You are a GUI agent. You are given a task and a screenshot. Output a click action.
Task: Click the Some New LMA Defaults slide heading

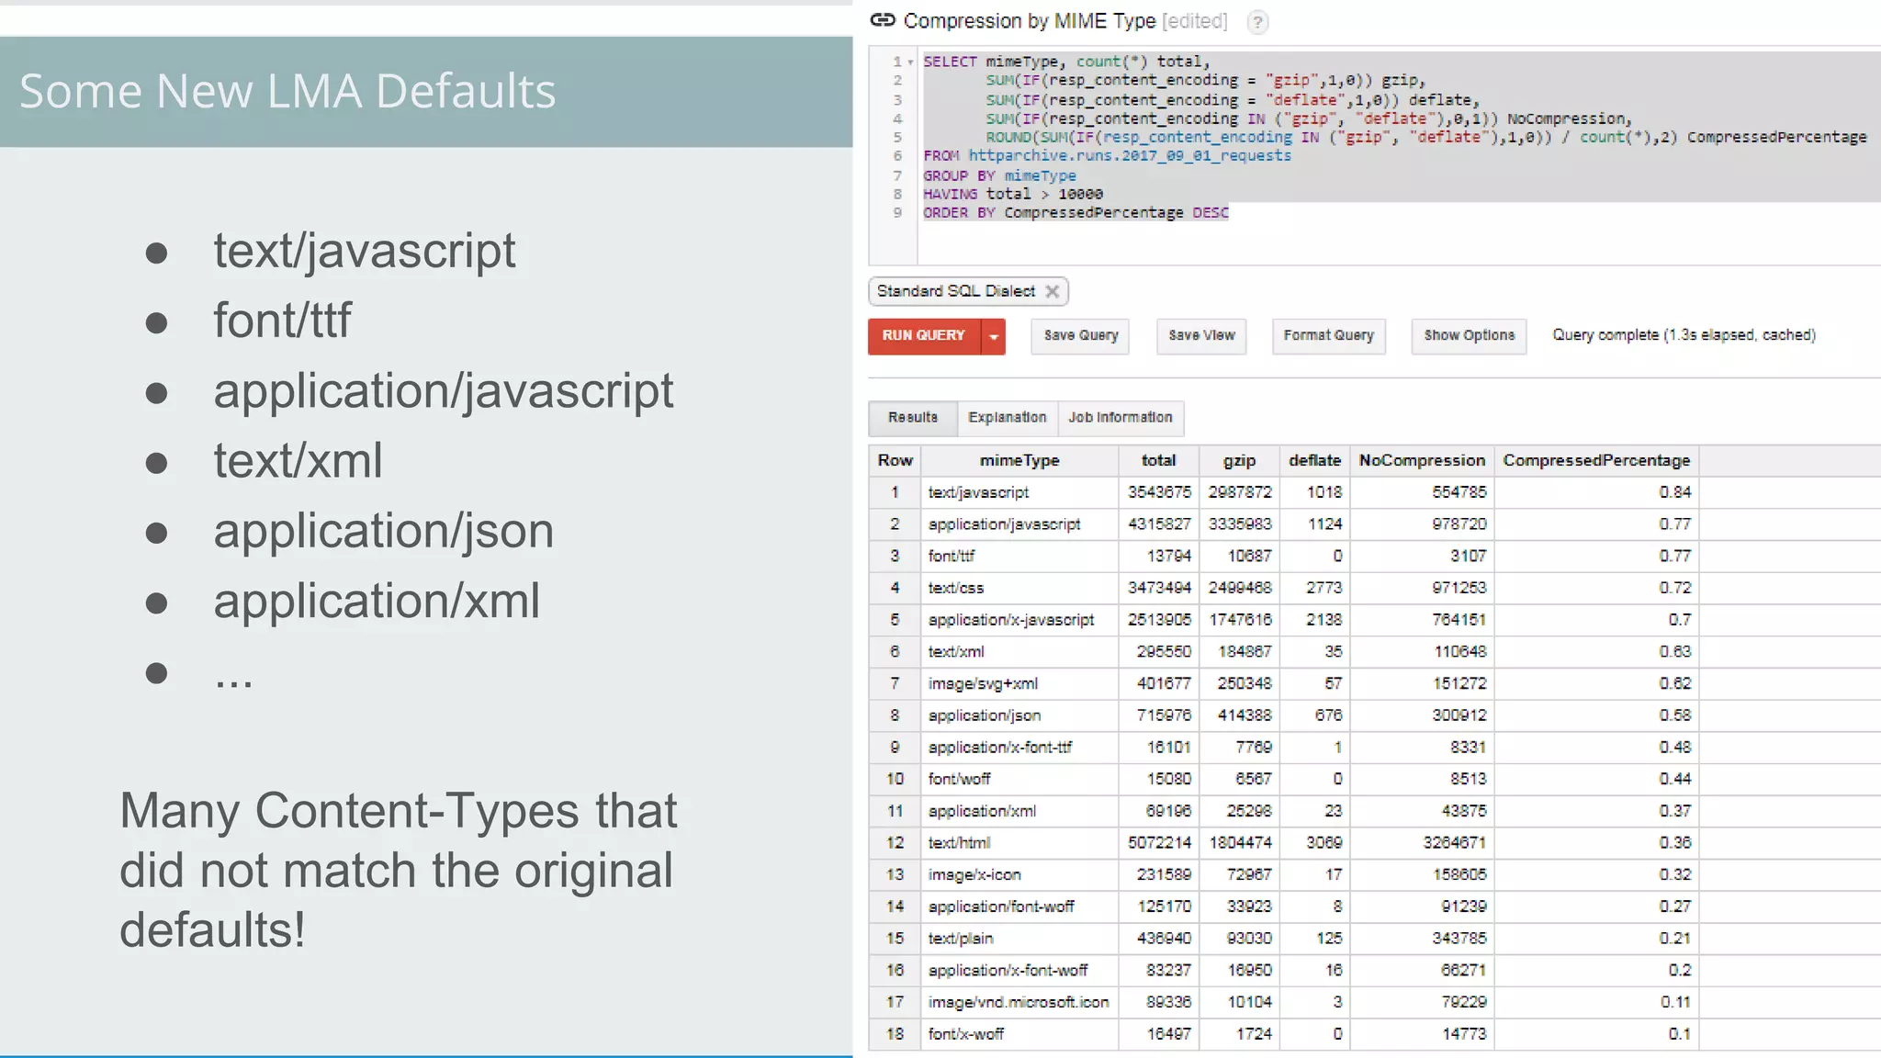pyautogui.click(x=287, y=91)
